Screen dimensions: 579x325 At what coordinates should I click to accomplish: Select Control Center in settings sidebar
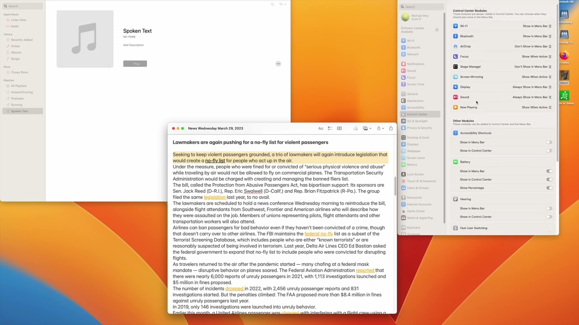pyautogui.click(x=421, y=114)
